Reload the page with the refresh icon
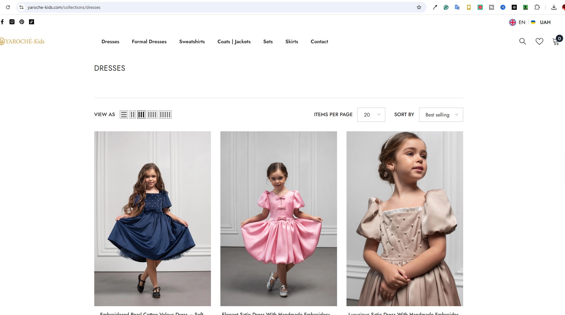 8,7
